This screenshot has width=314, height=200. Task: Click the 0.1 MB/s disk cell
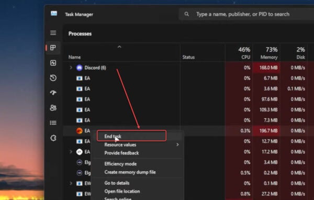pyautogui.click(x=294, y=89)
